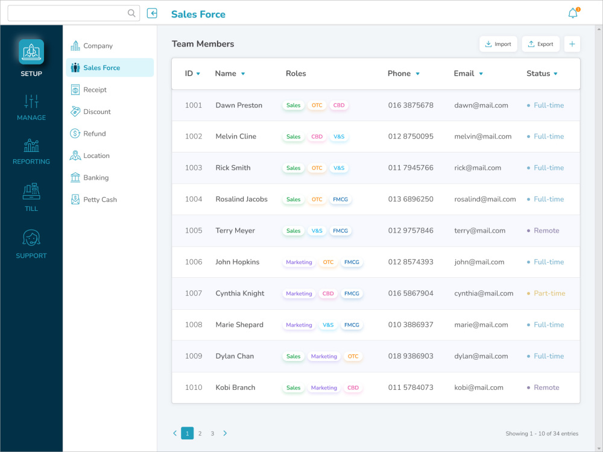The width and height of the screenshot is (603, 452).
Task: Expand the Email column sort options
Action: [482, 74]
